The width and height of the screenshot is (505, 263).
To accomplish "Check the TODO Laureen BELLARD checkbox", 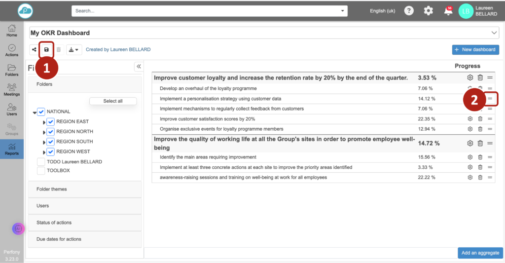I will coord(41,162).
